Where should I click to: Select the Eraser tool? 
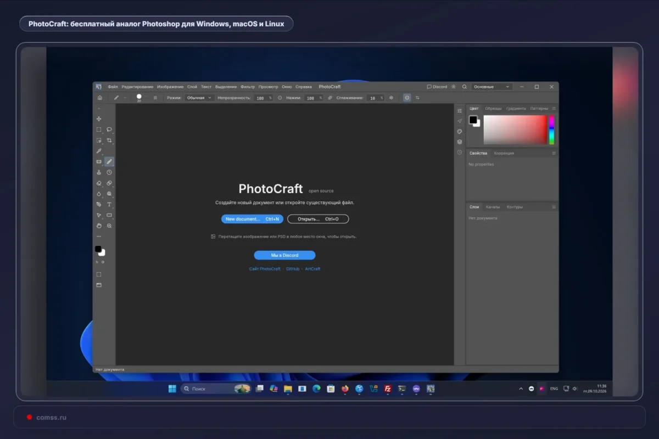pos(99,183)
